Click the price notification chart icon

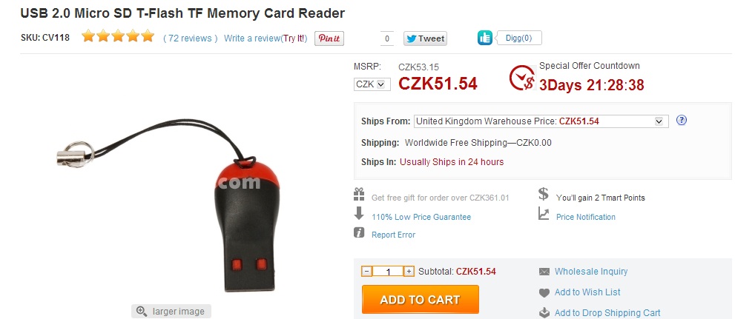544,214
